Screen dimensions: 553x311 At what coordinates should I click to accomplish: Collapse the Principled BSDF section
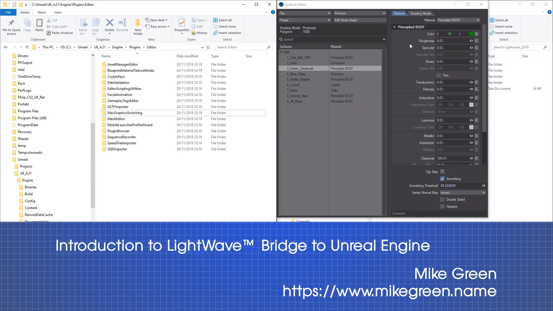tap(394, 27)
